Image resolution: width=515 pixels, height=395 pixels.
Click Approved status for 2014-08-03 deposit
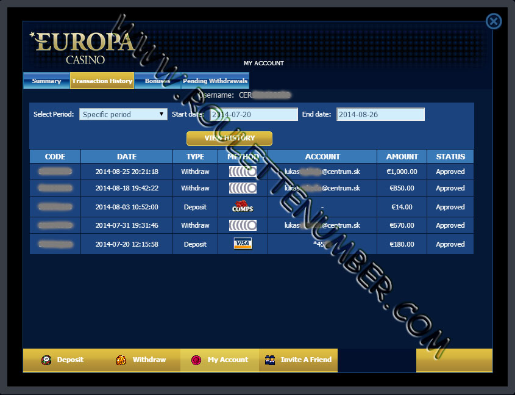coord(450,207)
